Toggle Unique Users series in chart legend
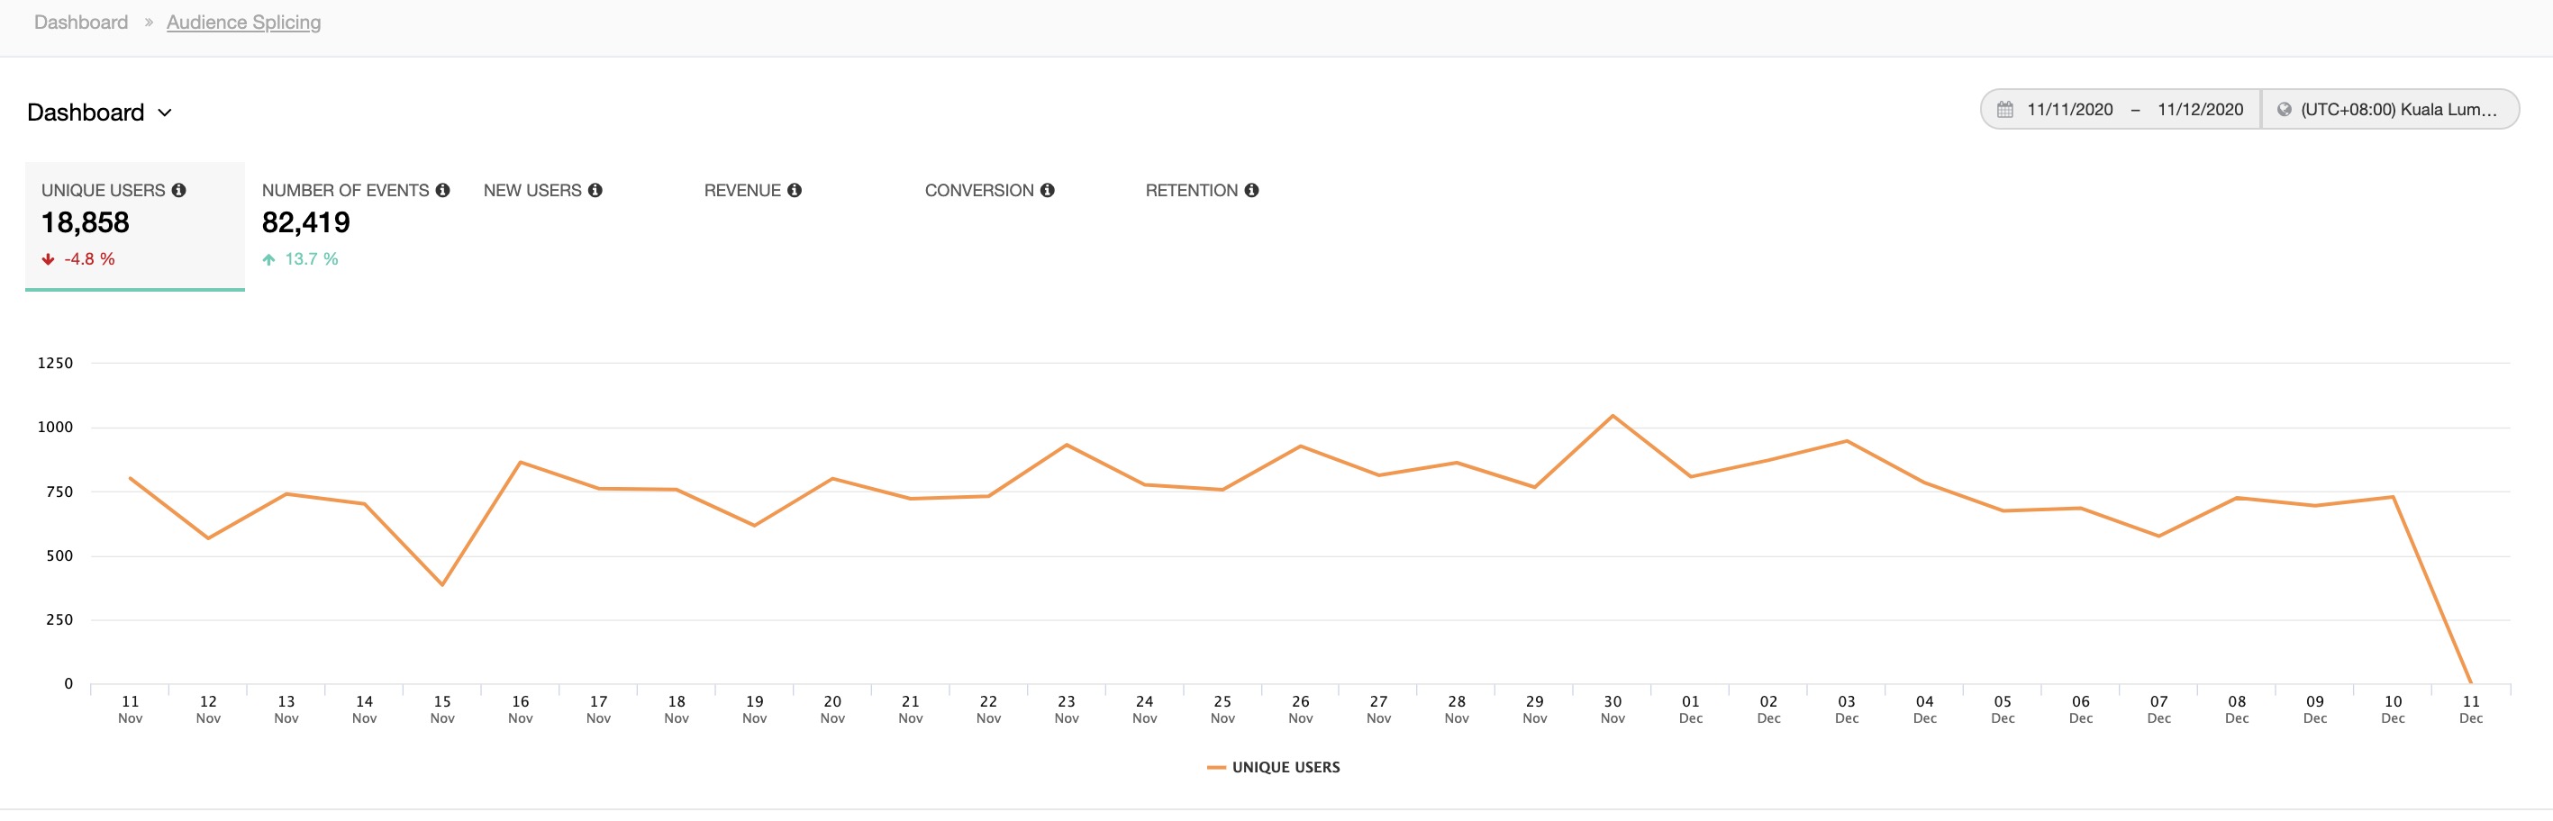This screenshot has height=821, width=2553. point(1273,768)
